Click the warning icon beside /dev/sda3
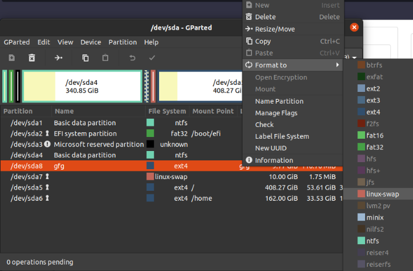 tap(47, 145)
